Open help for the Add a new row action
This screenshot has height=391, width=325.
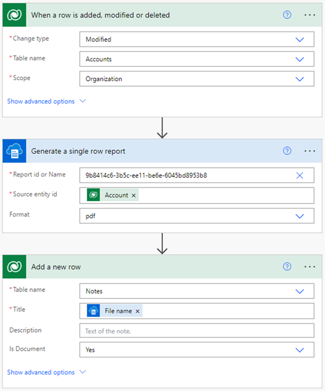pyautogui.click(x=287, y=266)
